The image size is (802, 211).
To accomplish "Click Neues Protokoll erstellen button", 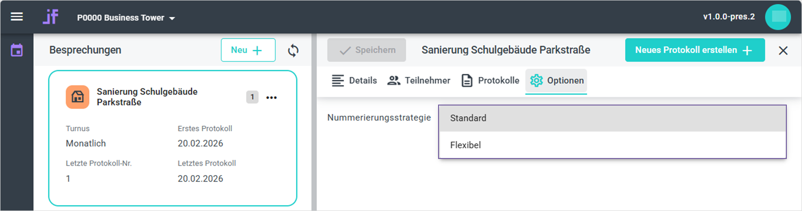I will pos(694,50).
